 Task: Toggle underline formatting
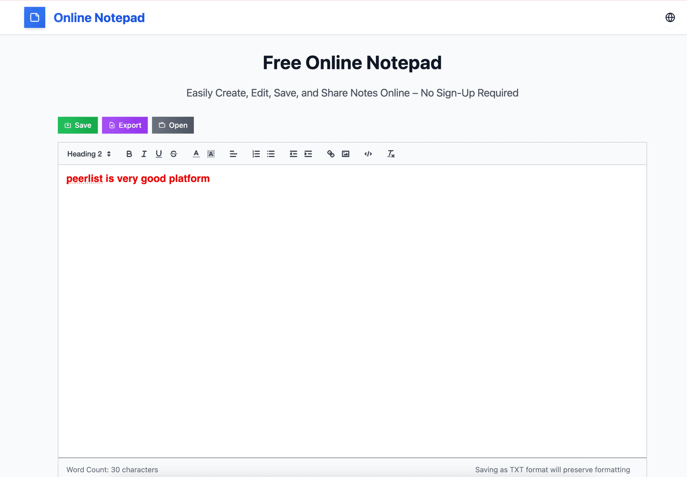point(159,154)
